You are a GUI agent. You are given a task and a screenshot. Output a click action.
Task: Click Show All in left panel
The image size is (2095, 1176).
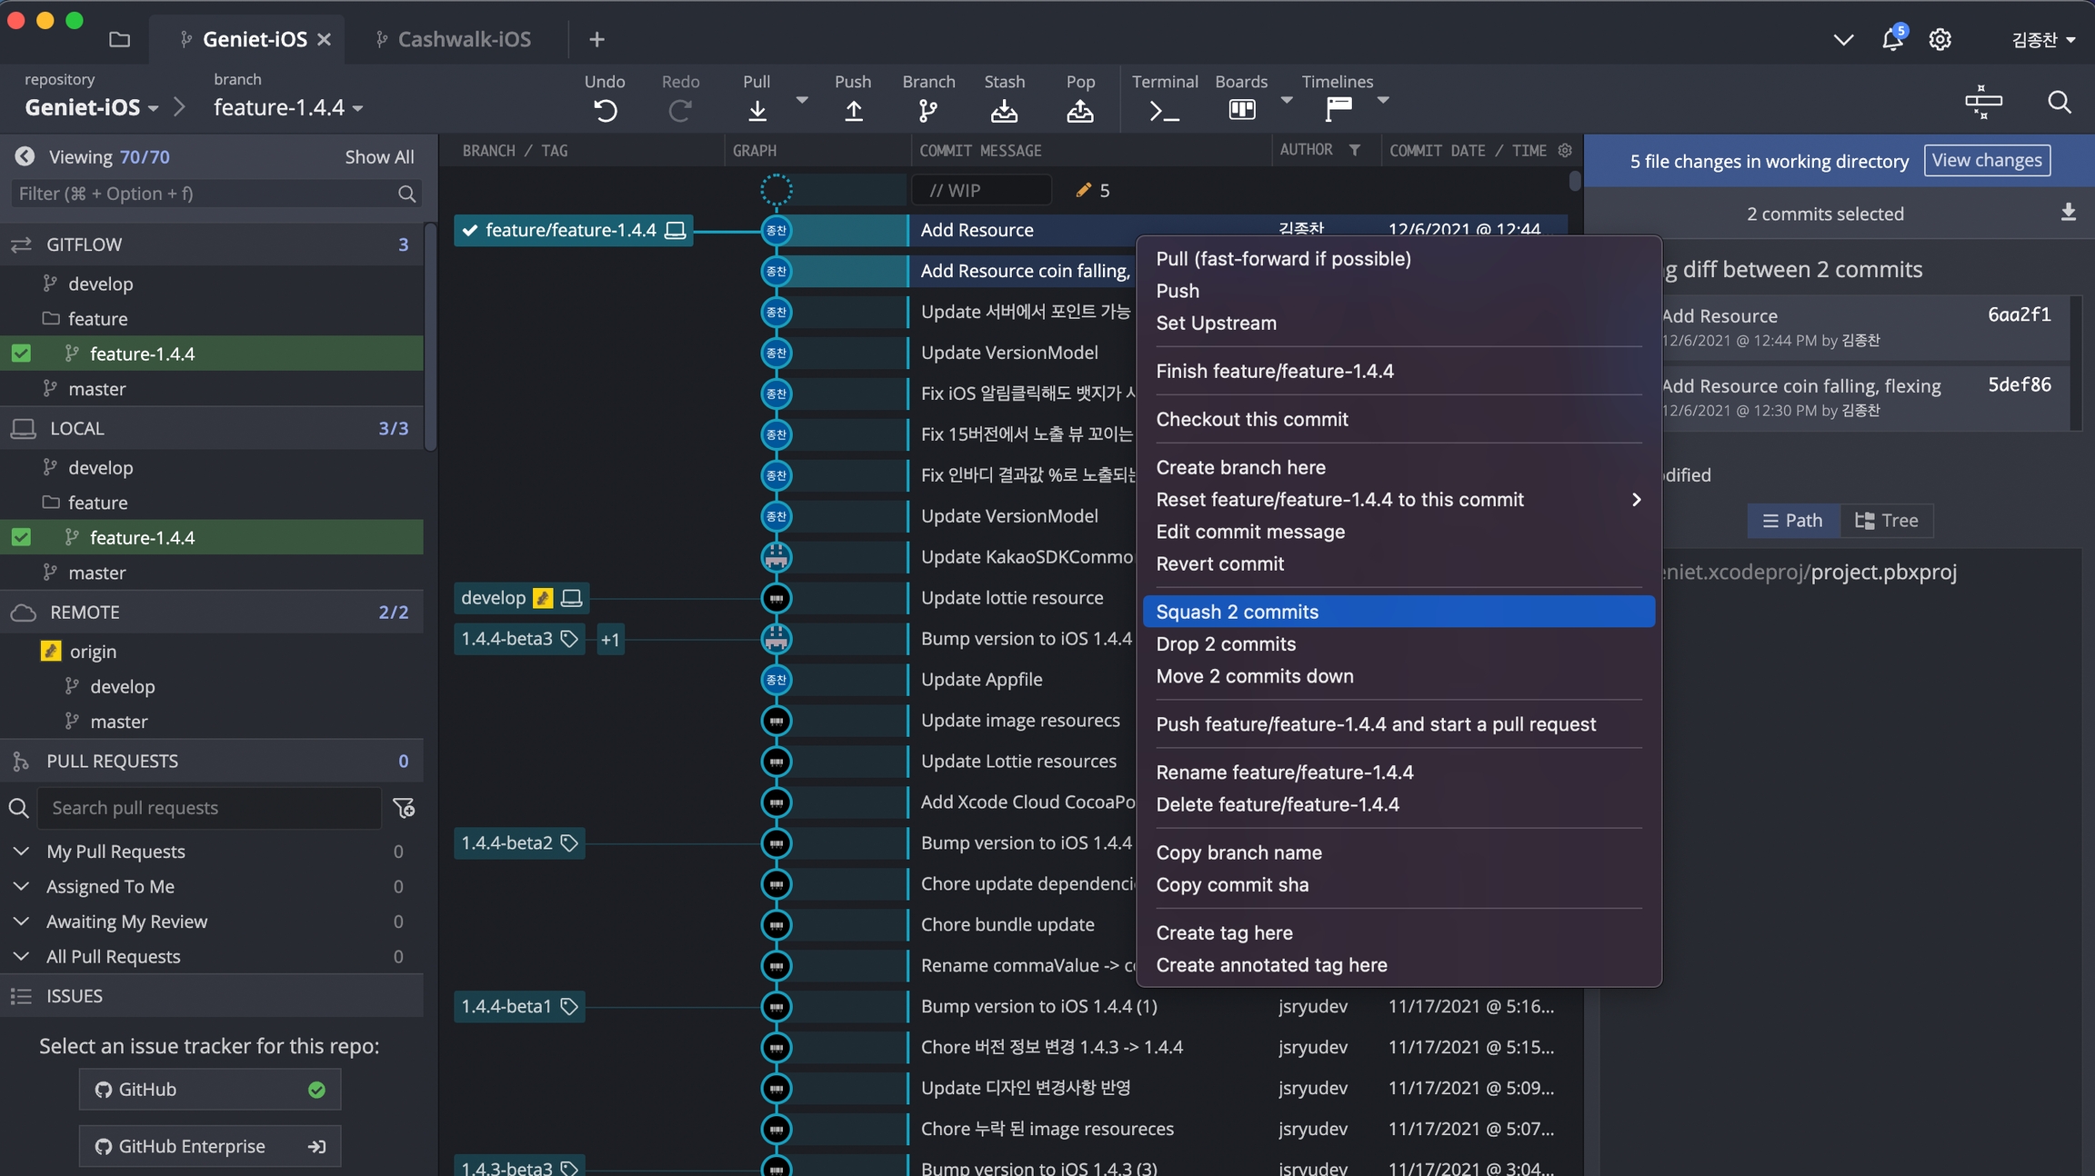379,156
